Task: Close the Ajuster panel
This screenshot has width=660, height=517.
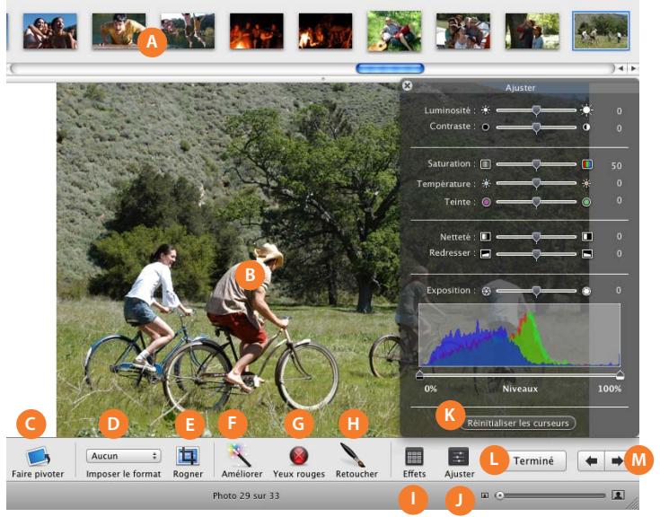Action: point(407,86)
